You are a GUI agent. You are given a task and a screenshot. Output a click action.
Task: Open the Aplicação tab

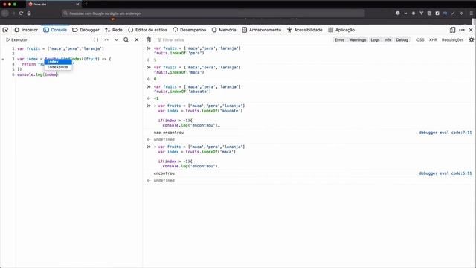coord(341,30)
